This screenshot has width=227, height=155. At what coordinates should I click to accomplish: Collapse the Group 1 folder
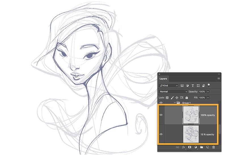(x=175, y=102)
